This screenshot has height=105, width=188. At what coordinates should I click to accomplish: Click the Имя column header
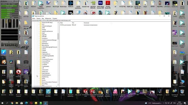point(61,23)
